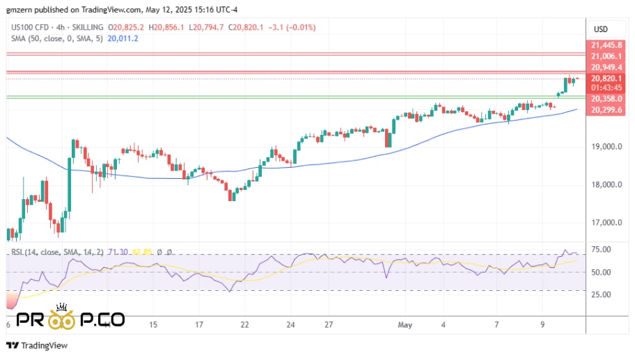Click the 20,299.6 price label
Screen dimensions: 635x357
(606, 110)
